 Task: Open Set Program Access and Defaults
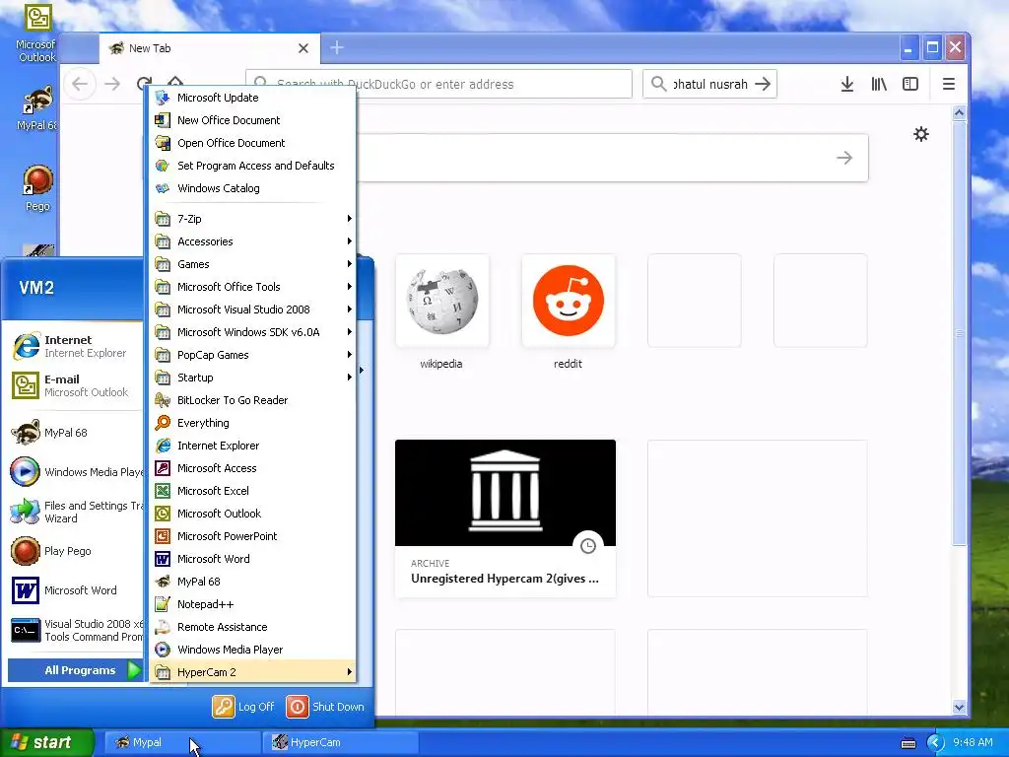click(252, 166)
